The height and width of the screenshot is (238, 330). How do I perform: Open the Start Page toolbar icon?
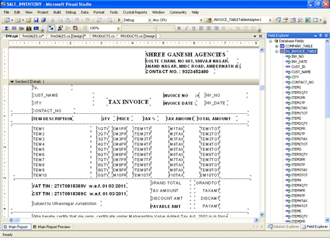[x=308, y=20]
